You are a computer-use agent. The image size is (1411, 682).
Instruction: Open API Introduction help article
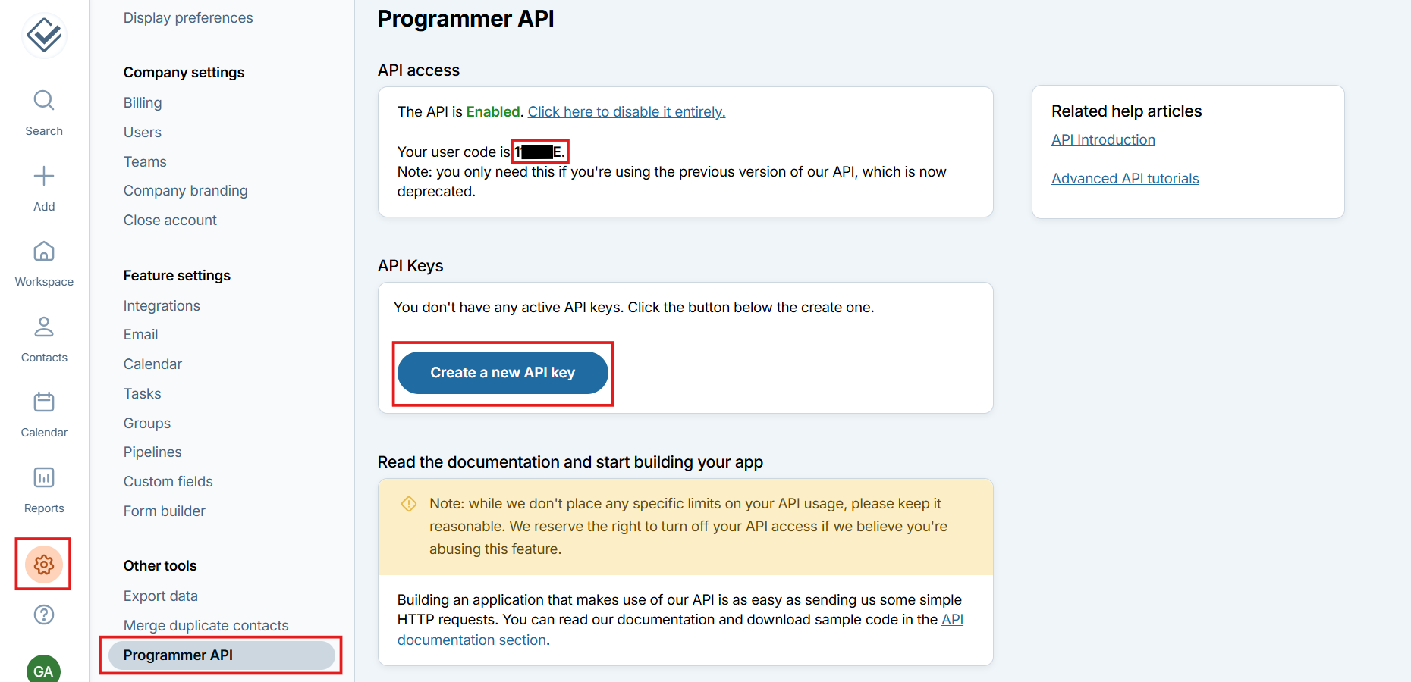click(1103, 140)
